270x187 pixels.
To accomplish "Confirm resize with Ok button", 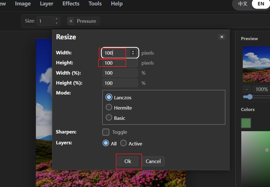I will tap(128, 161).
